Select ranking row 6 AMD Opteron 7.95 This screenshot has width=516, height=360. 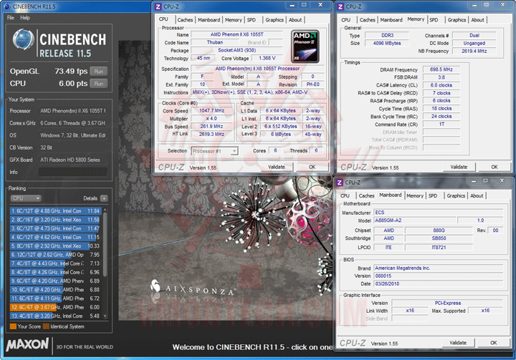pyautogui.click(x=55, y=255)
